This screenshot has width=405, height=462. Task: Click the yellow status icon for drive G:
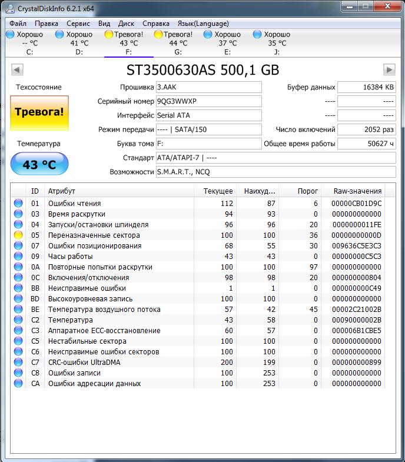click(158, 34)
